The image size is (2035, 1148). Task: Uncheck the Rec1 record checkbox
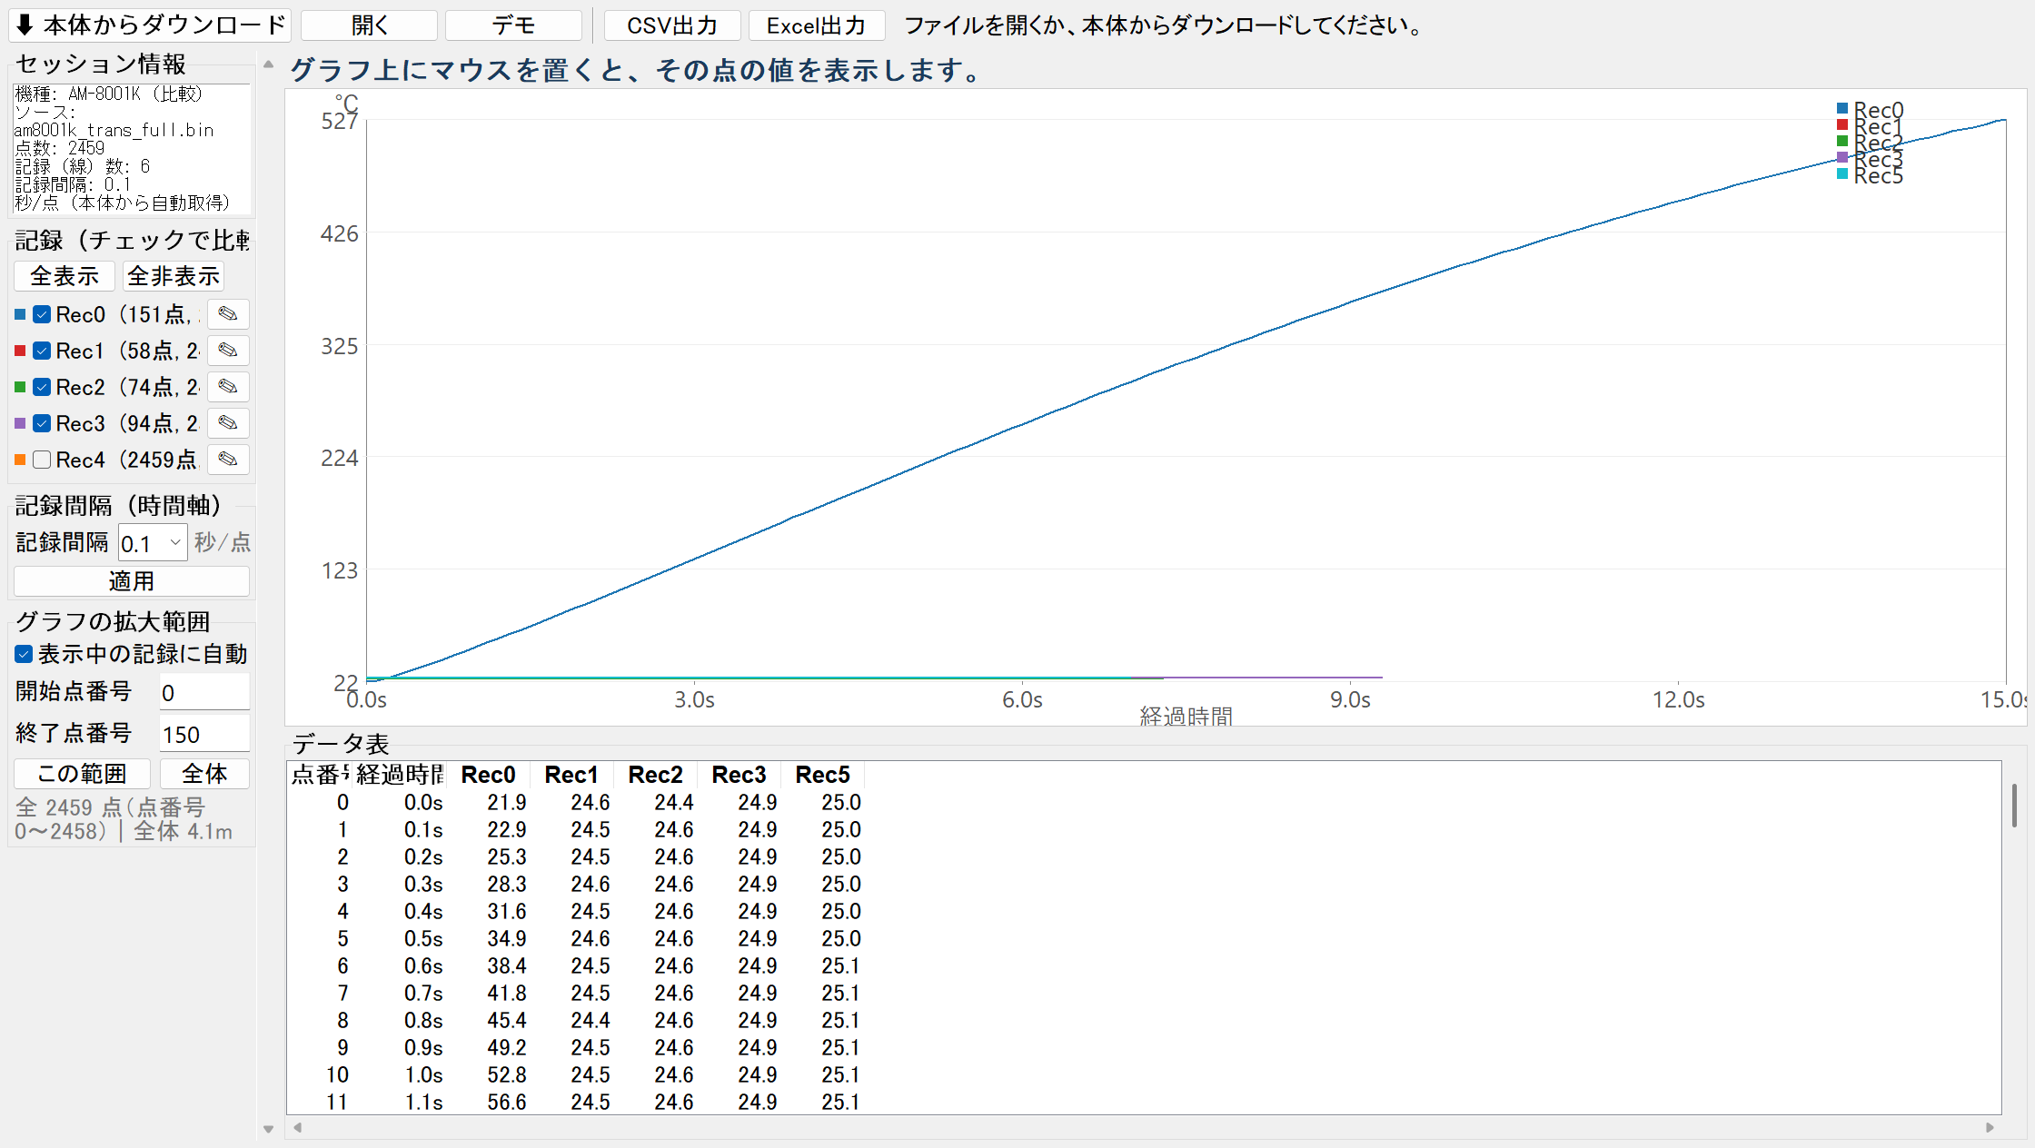[42, 351]
